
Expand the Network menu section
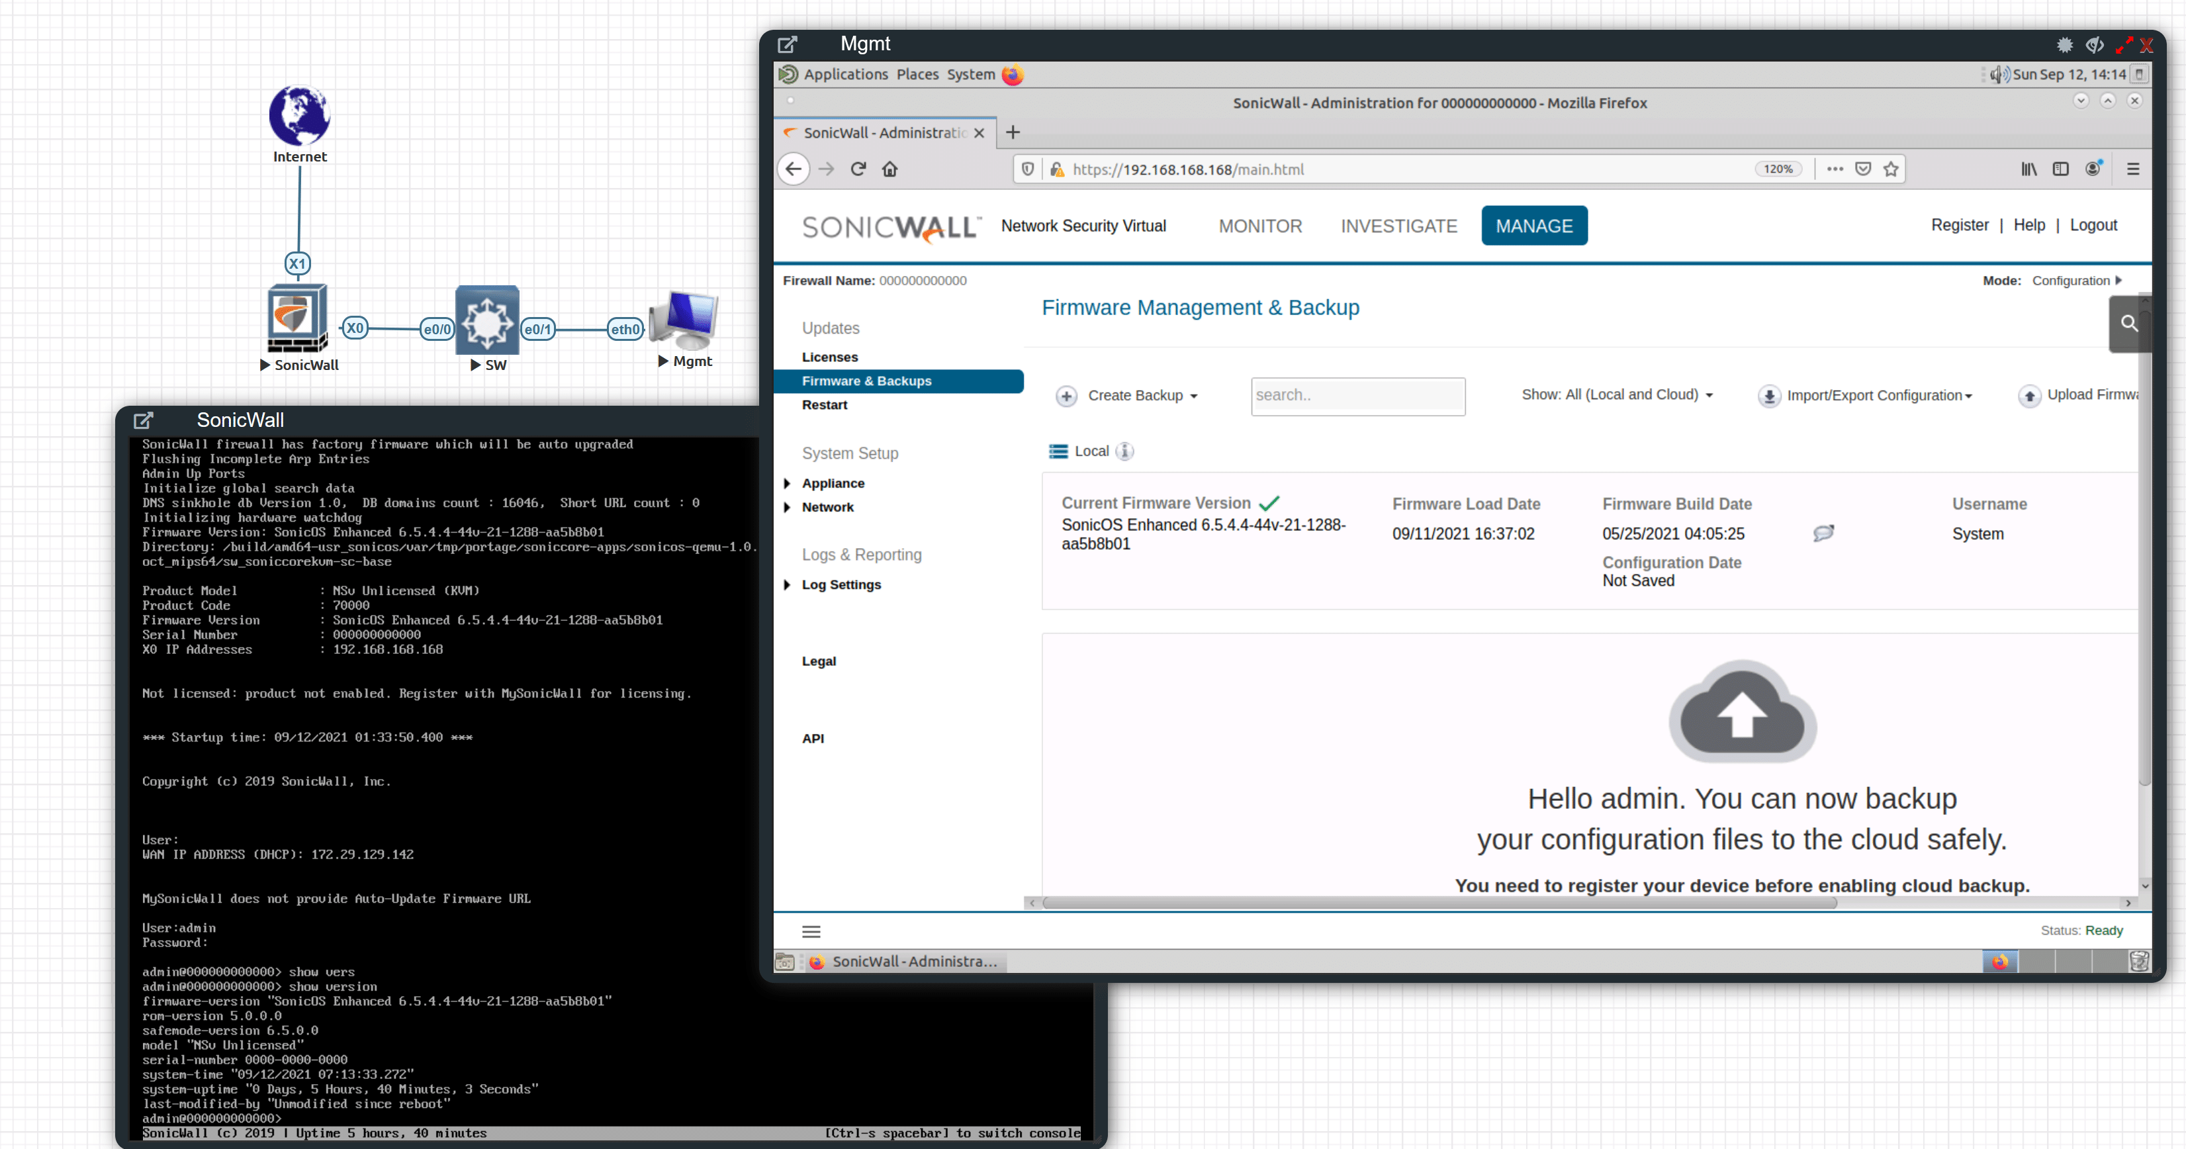pos(787,508)
